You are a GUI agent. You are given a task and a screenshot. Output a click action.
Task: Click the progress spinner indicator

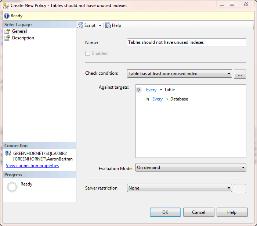pos(12,187)
